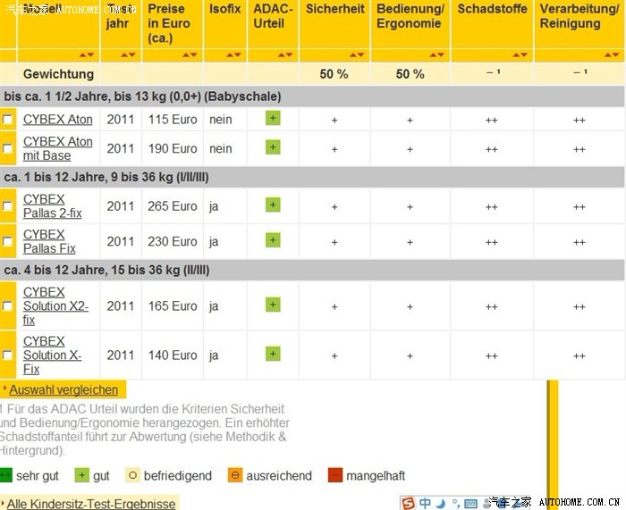Open the soft keyboard icon in the IME bar
626x510 pixels.
click(x=470, y=504)
